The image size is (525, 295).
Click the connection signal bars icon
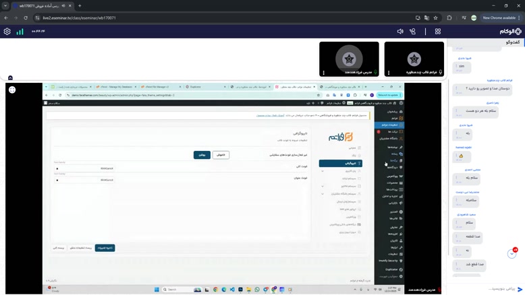[x=20, y=32]
